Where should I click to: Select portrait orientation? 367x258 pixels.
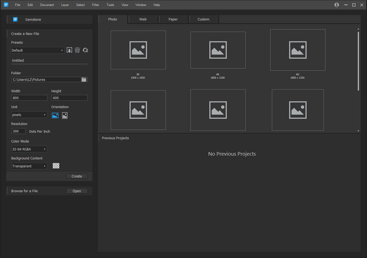pyautogui.click(x=64, y=115)
